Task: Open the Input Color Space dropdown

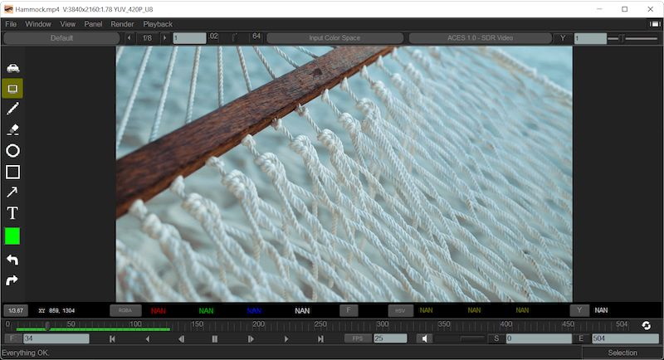Action: (334, 38)
